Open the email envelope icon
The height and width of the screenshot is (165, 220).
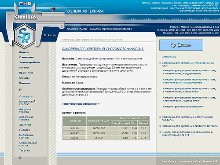[50, 35]
